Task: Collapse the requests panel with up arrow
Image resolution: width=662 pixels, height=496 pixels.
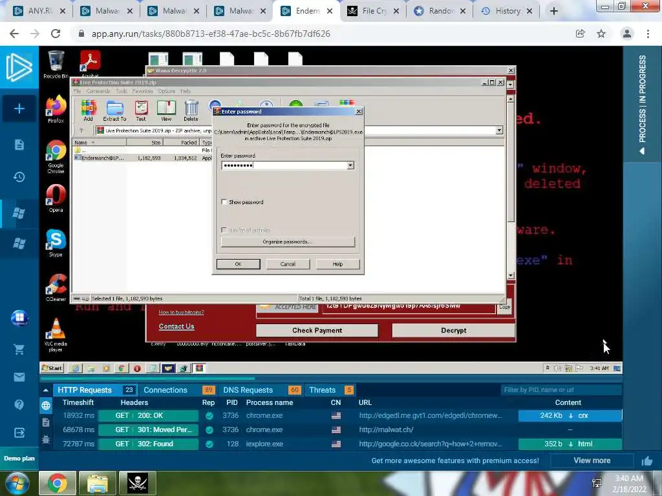Action: click(x=46, y=390)
